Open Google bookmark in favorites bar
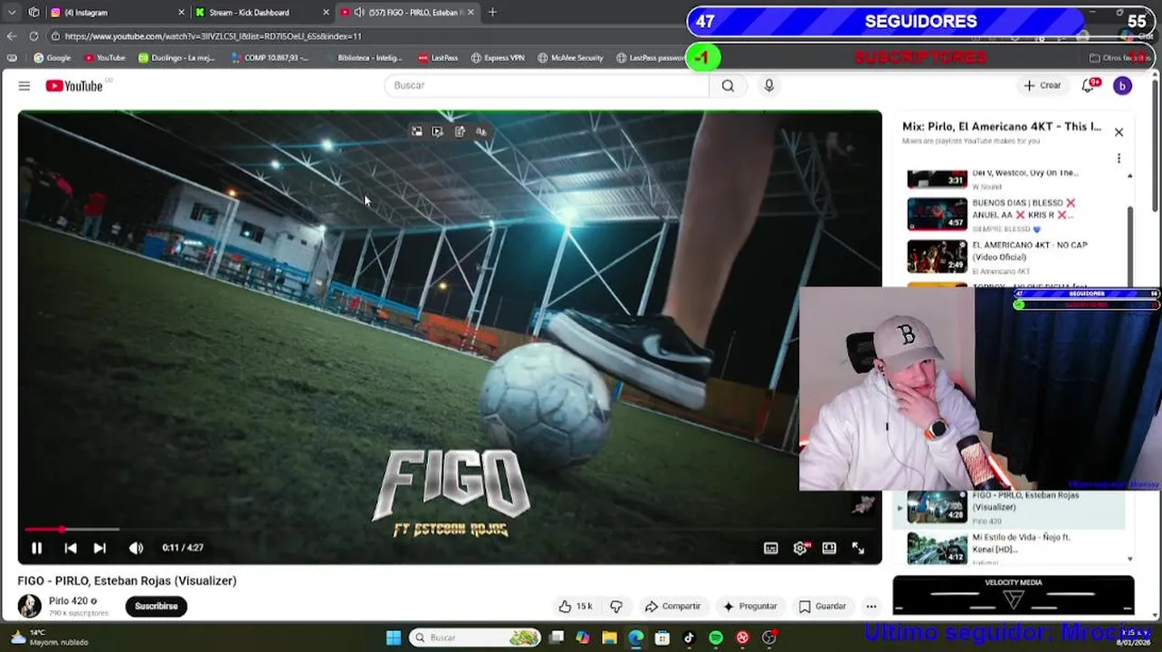Image resolution: width=1162 pixels, height=652 pixels. click(52, 58)
